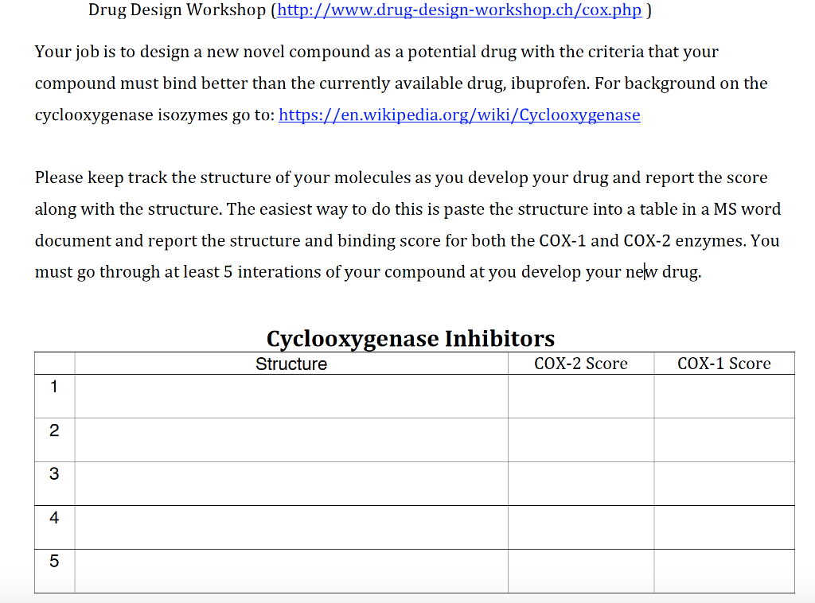Image resolution: width=815 pixels, height=603 pixels.
Task: Click the Cyclooxygenase Inhibitors table title
Action: coord(411,339)
